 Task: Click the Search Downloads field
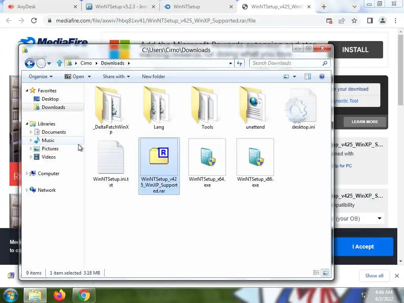point(290,63)
